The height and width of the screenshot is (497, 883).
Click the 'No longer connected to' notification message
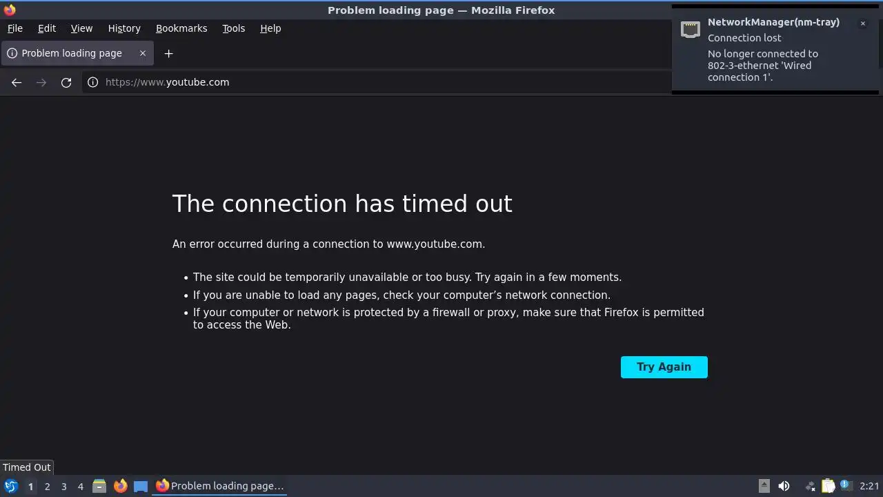tap(763, 66)
